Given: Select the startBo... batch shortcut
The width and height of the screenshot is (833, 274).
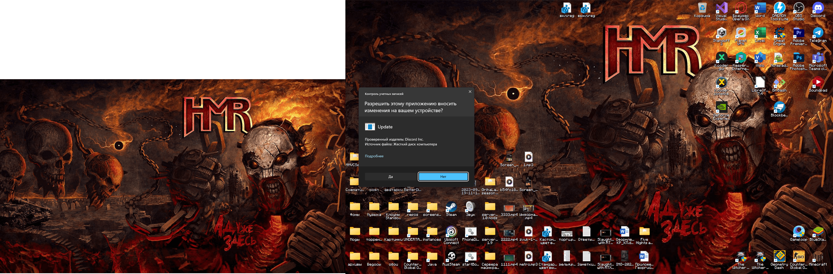Looking at the screenshot, I should 470,259.
